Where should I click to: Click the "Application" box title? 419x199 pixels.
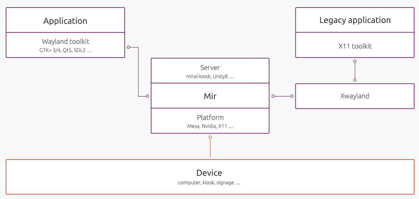[65, 21]
